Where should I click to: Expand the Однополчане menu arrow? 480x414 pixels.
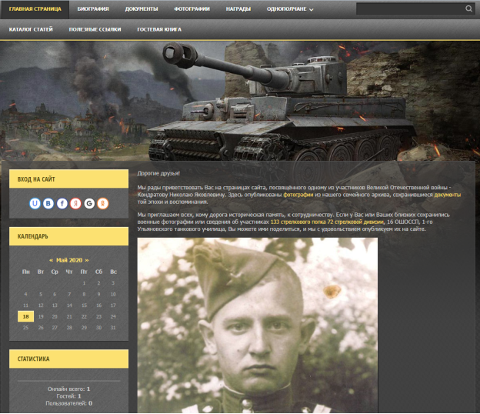312,10
